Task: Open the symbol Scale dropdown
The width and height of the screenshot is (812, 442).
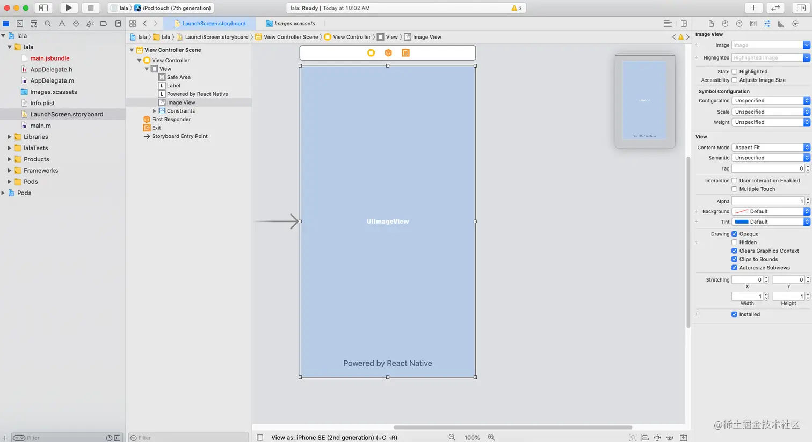Action: click(x=771, y=112)
